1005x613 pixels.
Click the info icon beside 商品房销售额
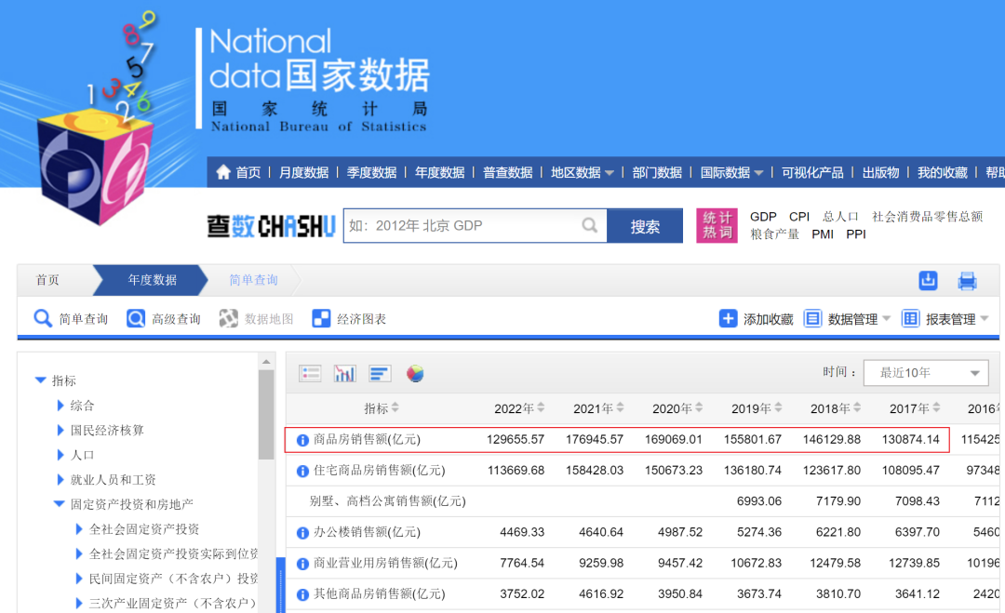(302, 439)
